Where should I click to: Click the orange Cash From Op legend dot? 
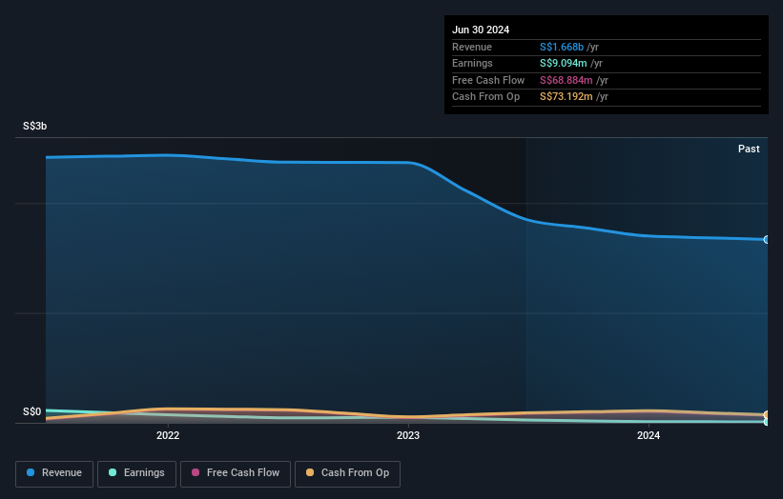coord(310,472)
